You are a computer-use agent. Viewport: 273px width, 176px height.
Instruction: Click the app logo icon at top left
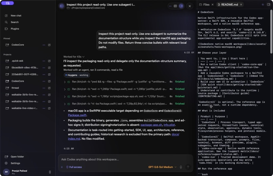pyautogui.click(x=7, y=3)
